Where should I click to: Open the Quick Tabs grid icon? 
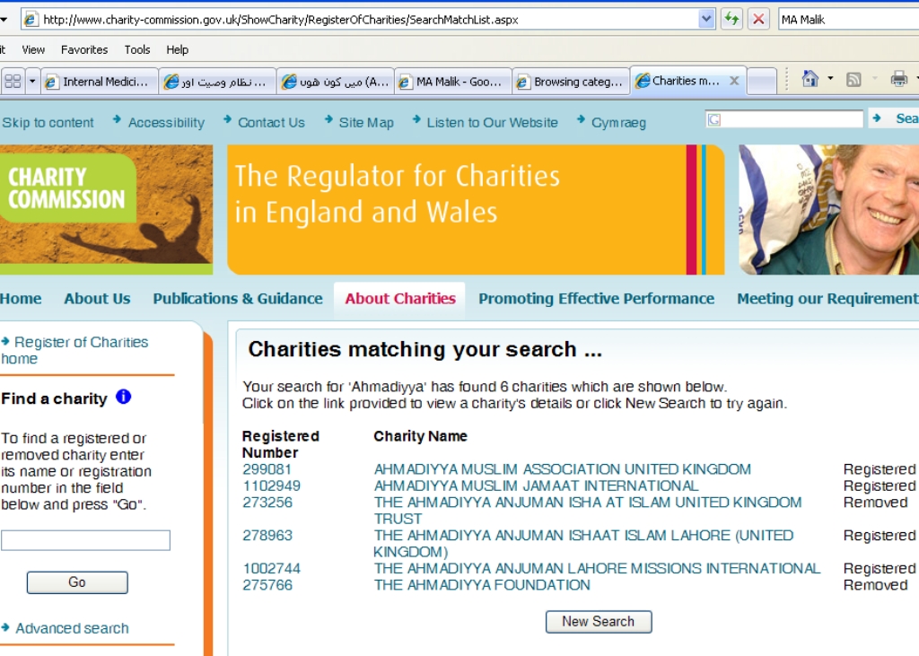[13, 82]
